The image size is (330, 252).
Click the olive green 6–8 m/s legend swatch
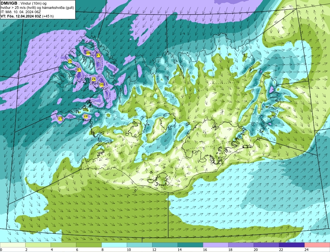coord(89,245)
